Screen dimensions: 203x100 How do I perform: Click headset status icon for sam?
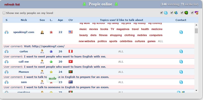(x=7, y=82)
